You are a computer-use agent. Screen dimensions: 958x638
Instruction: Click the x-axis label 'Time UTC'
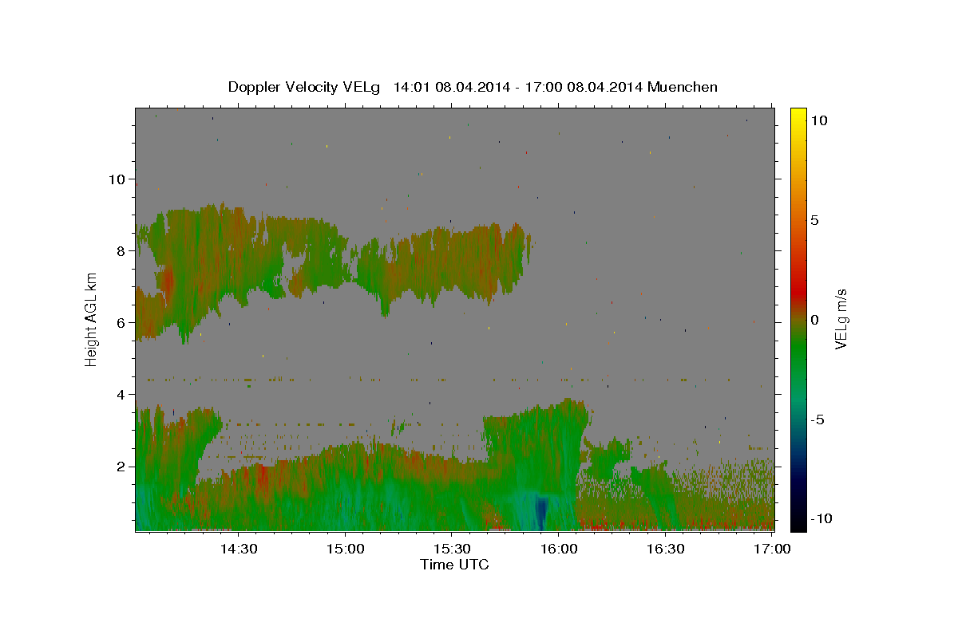454,565
